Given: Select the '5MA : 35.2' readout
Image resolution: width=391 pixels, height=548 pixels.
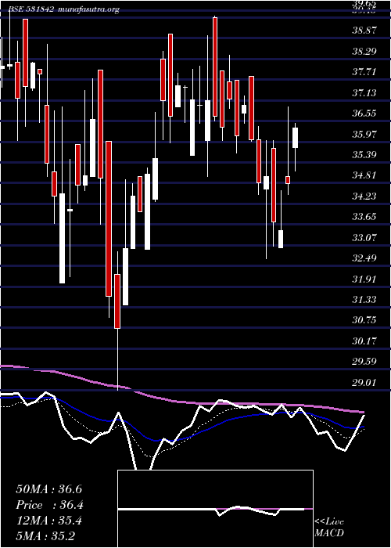Looking at the screenshot, I should coord(45,536).
